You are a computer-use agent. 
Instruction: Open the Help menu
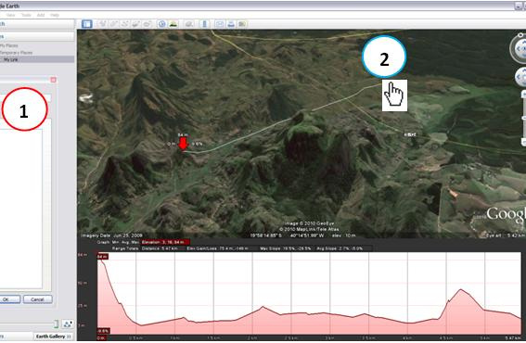click(x=55, y=15)
